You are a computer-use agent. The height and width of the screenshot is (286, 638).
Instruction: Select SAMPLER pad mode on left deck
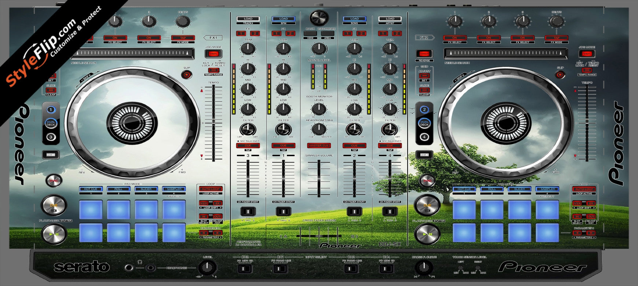point(174,189)
